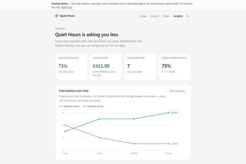Click the green data point at 1 Aug
The width and height of the screenshot is (246, 164).
[65, 131]
